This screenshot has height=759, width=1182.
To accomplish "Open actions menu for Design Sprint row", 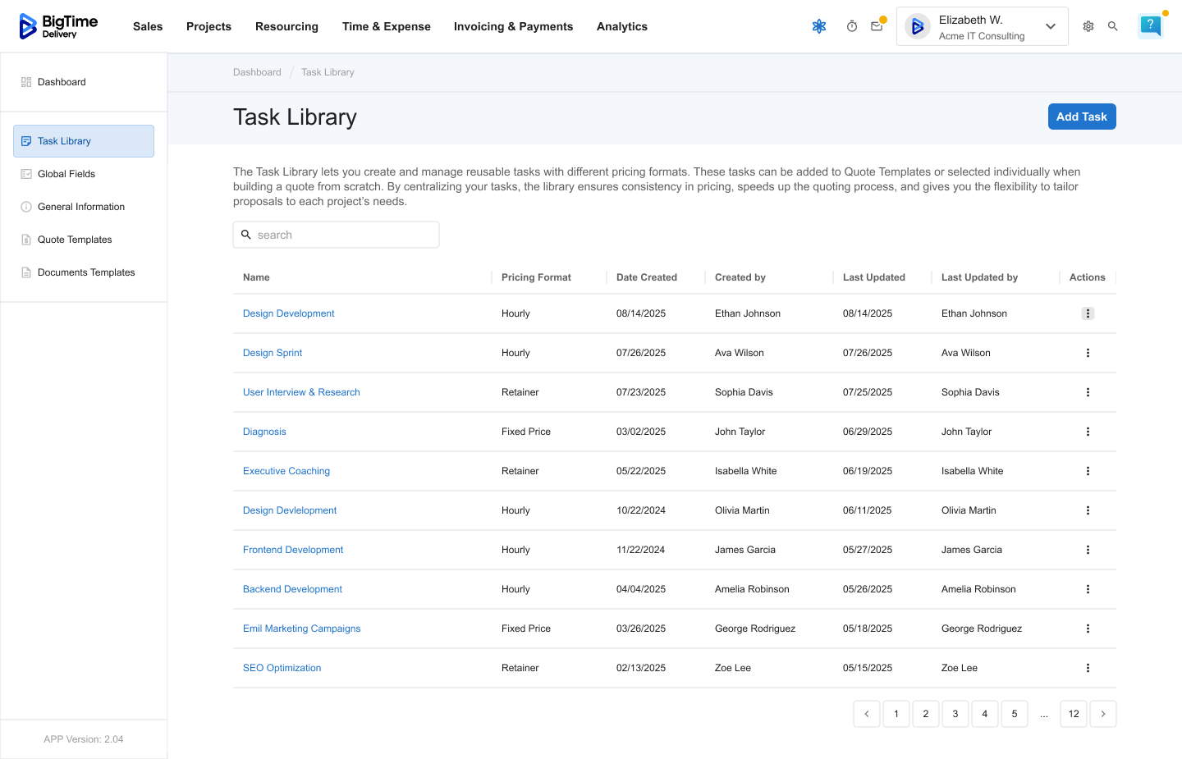I will [x=1088, y=353].
